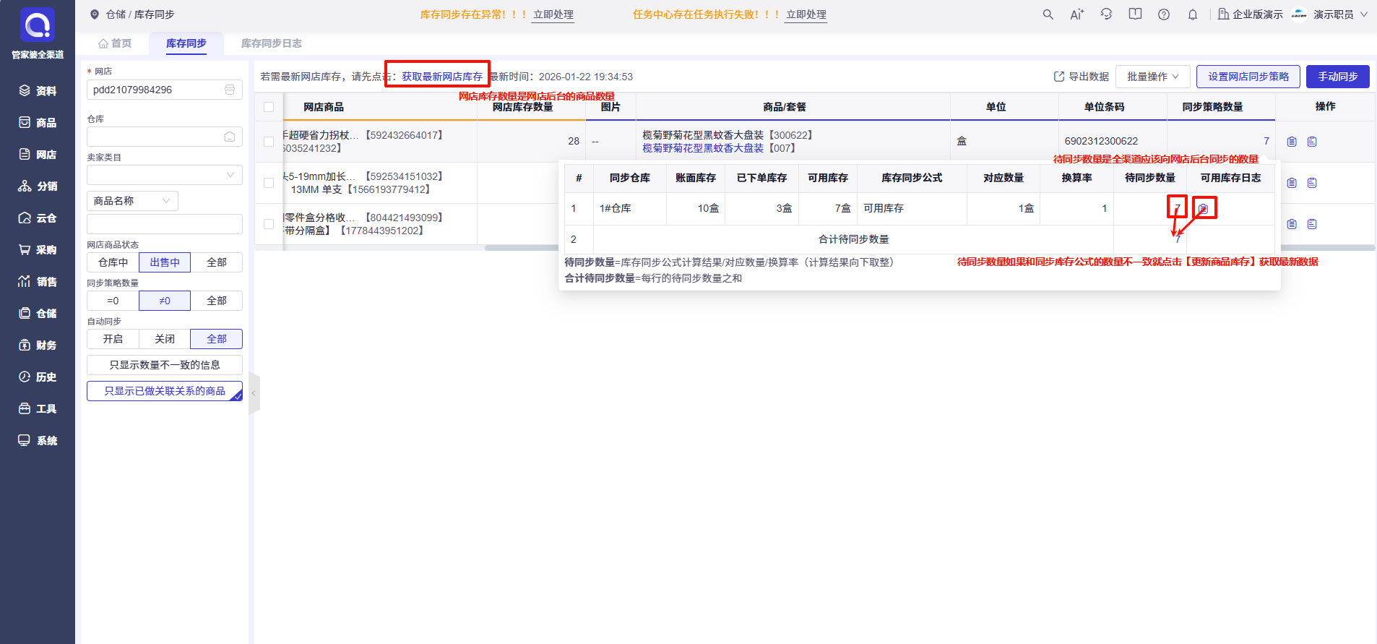The image size is (1377, 644).
Task: Click the second clipboard icon in row 592534151032
Action: (1312, 183)
